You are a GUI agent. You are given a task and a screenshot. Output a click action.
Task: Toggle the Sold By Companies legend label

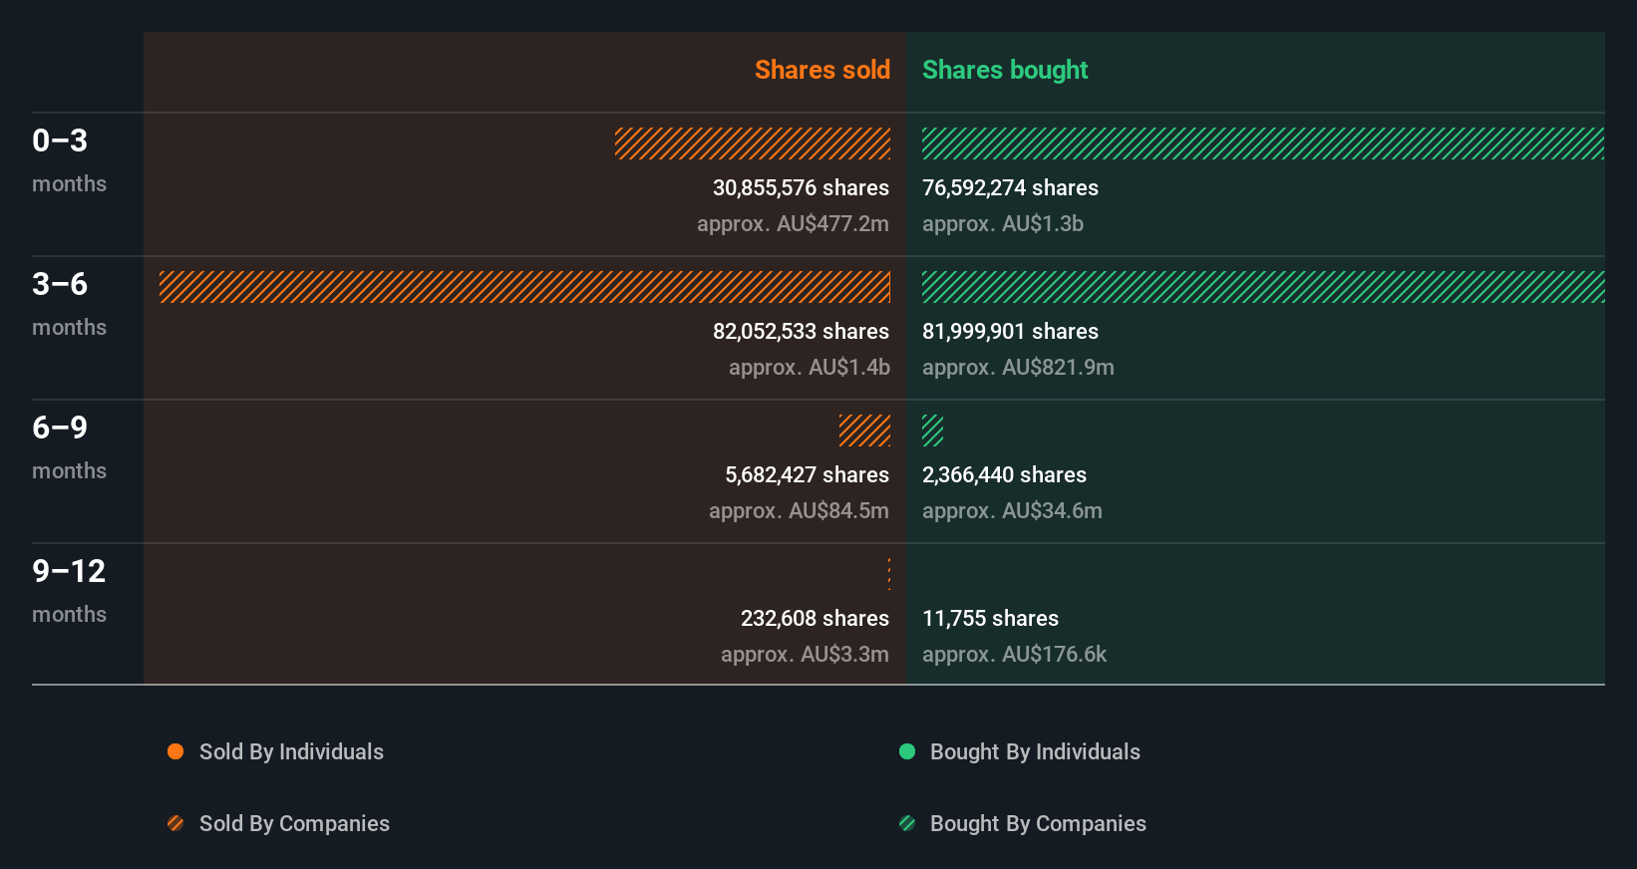click(x=294, y=823)
